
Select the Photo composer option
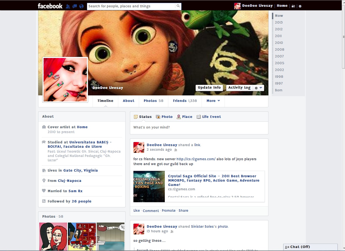(x=164, y=117)
